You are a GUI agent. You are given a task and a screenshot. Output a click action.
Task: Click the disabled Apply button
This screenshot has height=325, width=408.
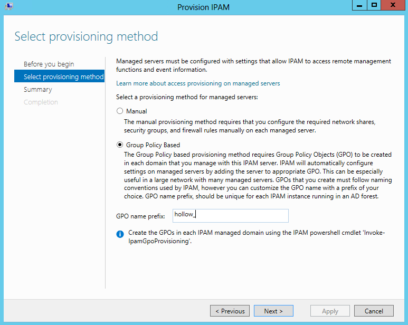pos(330,311)
